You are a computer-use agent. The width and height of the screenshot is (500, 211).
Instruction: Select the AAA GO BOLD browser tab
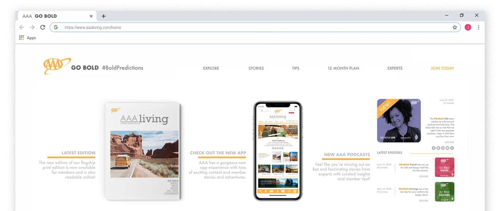click(57, 16)
